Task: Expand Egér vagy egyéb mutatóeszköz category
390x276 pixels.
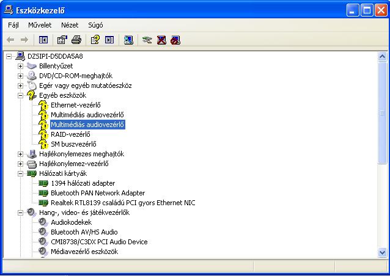Action: 20,85
